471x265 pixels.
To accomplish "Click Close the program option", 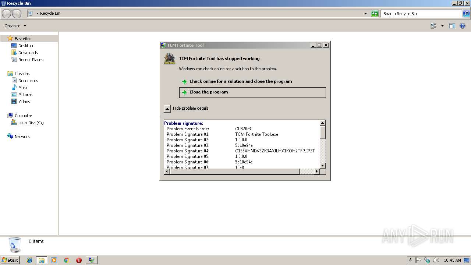I will click(x=252, y=92).
